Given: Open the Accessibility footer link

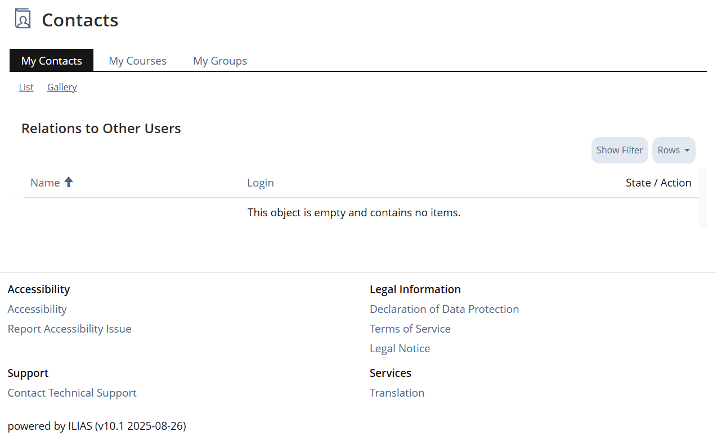Looking at the screenshot, I should tap(37, 309).
